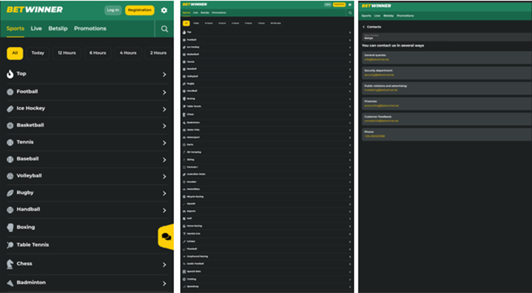The width and height of the screenshot is (532, 293).
Task: Open Greyhound Racing row in middle screenshot
Action: [267, 256]
